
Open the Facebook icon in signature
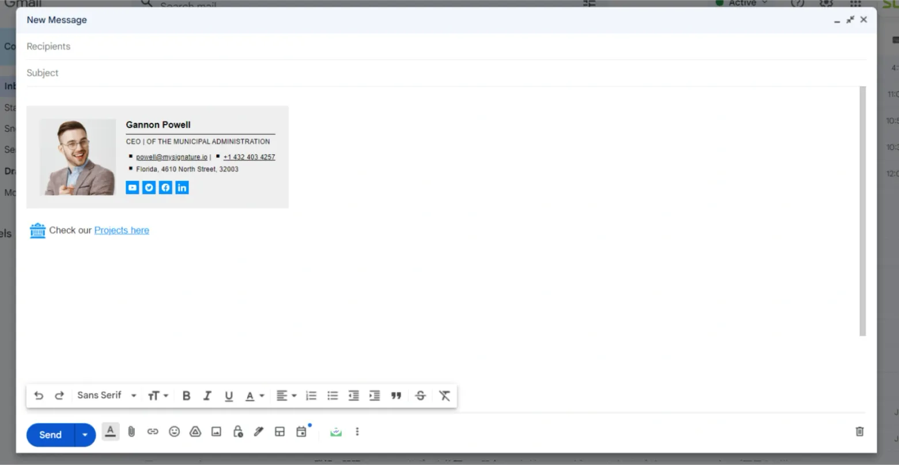(x=165, y=187)
